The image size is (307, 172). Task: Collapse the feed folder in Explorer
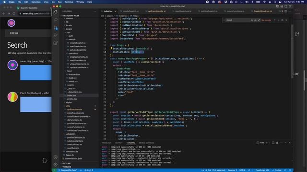[x=69, y=71]
